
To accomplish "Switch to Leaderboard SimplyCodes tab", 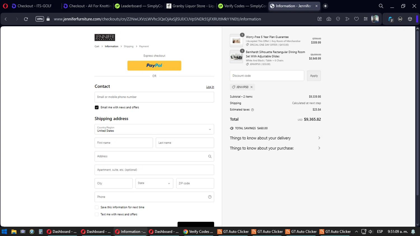I will (139, 6).
